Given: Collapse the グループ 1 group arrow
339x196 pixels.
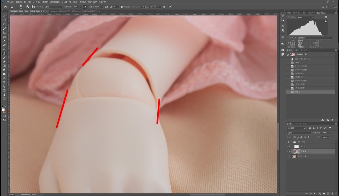Looking at the screenshot, I should pos(292,142).
